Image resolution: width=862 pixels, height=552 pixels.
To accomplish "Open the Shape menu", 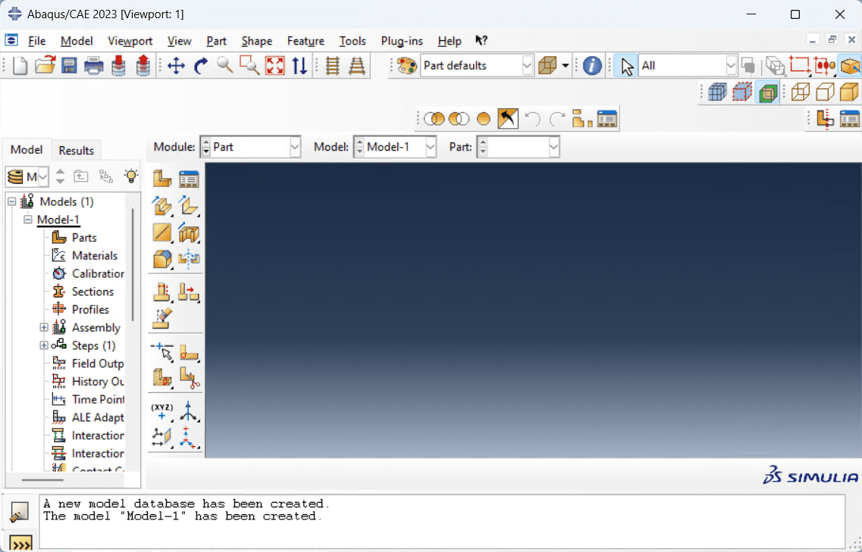I will [x=257, y=41].
